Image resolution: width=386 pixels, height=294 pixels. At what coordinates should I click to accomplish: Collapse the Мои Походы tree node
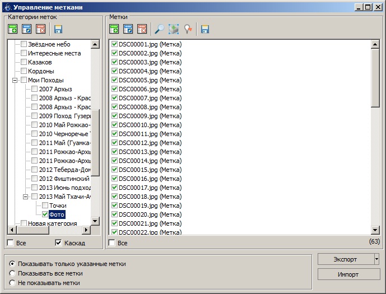(x=15, y=80)
